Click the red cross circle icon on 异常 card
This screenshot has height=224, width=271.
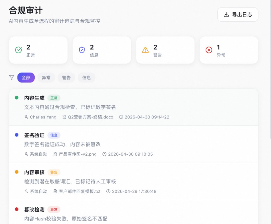[x=209, y=50]
